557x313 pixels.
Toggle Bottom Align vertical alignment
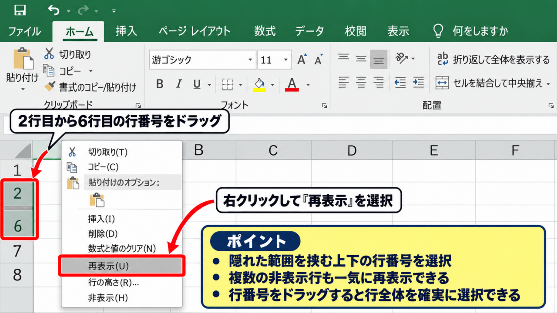379,60
